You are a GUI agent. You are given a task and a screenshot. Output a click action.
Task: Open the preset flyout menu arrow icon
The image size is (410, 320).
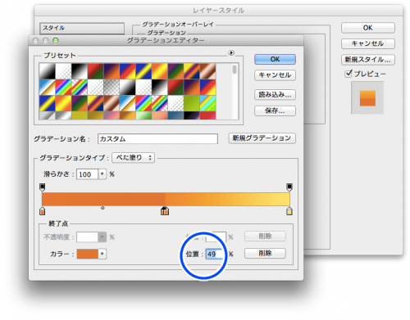(x=231, y=52)
